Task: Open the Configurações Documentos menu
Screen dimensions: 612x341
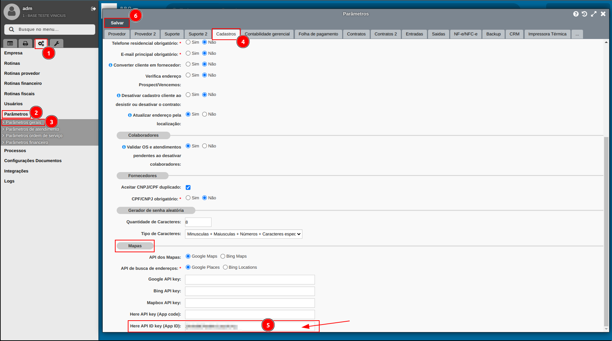Action: 33,161
